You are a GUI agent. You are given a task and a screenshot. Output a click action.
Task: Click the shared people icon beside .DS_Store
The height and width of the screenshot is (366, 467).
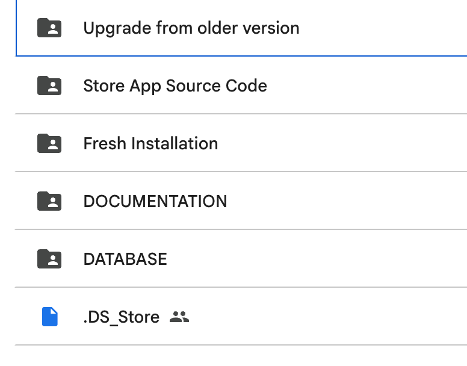click(179, 317)
